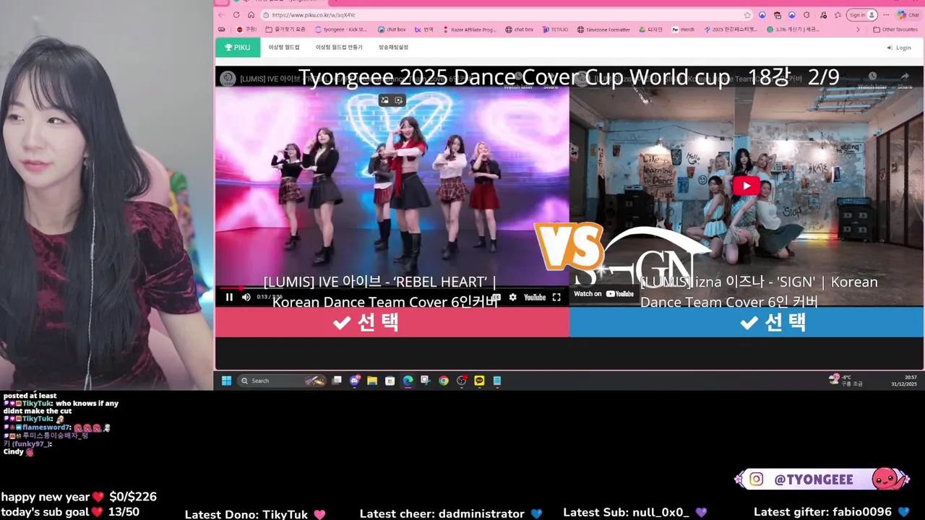The height and width of the screenshot is (520, 925).
Task: Open KakaoTalk from taskbar
Action: 479,381
